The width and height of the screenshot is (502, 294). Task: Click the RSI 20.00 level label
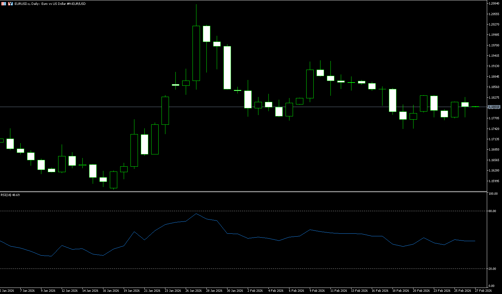(x=493, y=269)
